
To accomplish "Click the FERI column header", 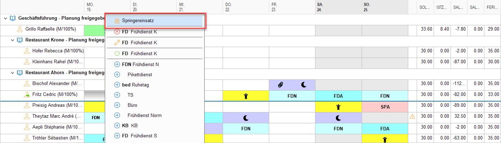I will click(x=492, y=7).
